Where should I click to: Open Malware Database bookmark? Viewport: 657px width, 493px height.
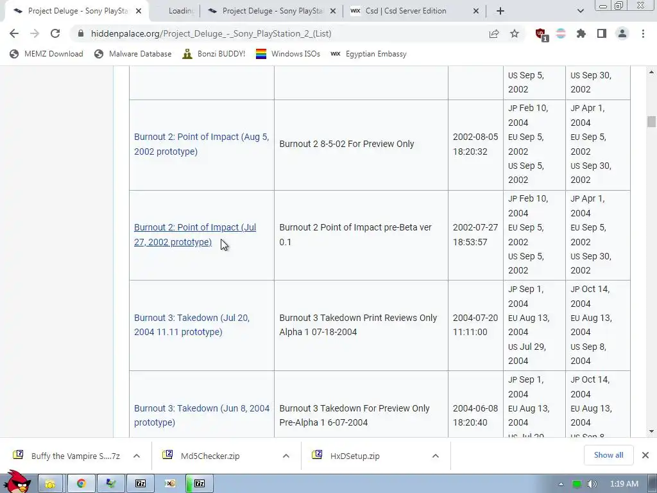[x=133, y=54]
